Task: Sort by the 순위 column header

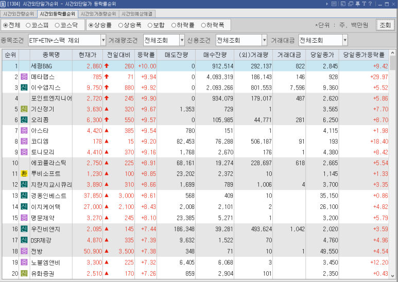Action: 10,55
